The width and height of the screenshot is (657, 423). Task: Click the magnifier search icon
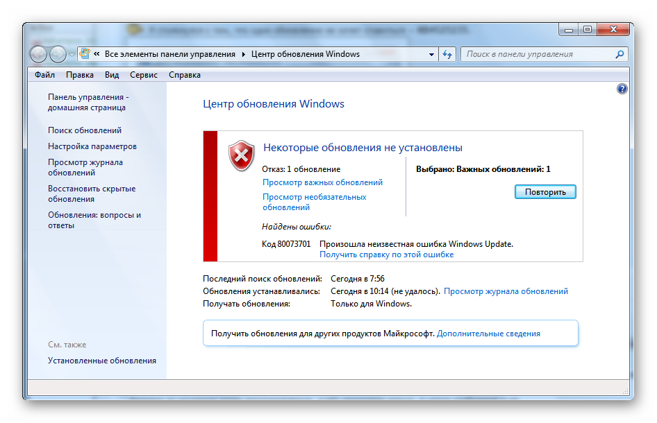(x=619, y=54)
